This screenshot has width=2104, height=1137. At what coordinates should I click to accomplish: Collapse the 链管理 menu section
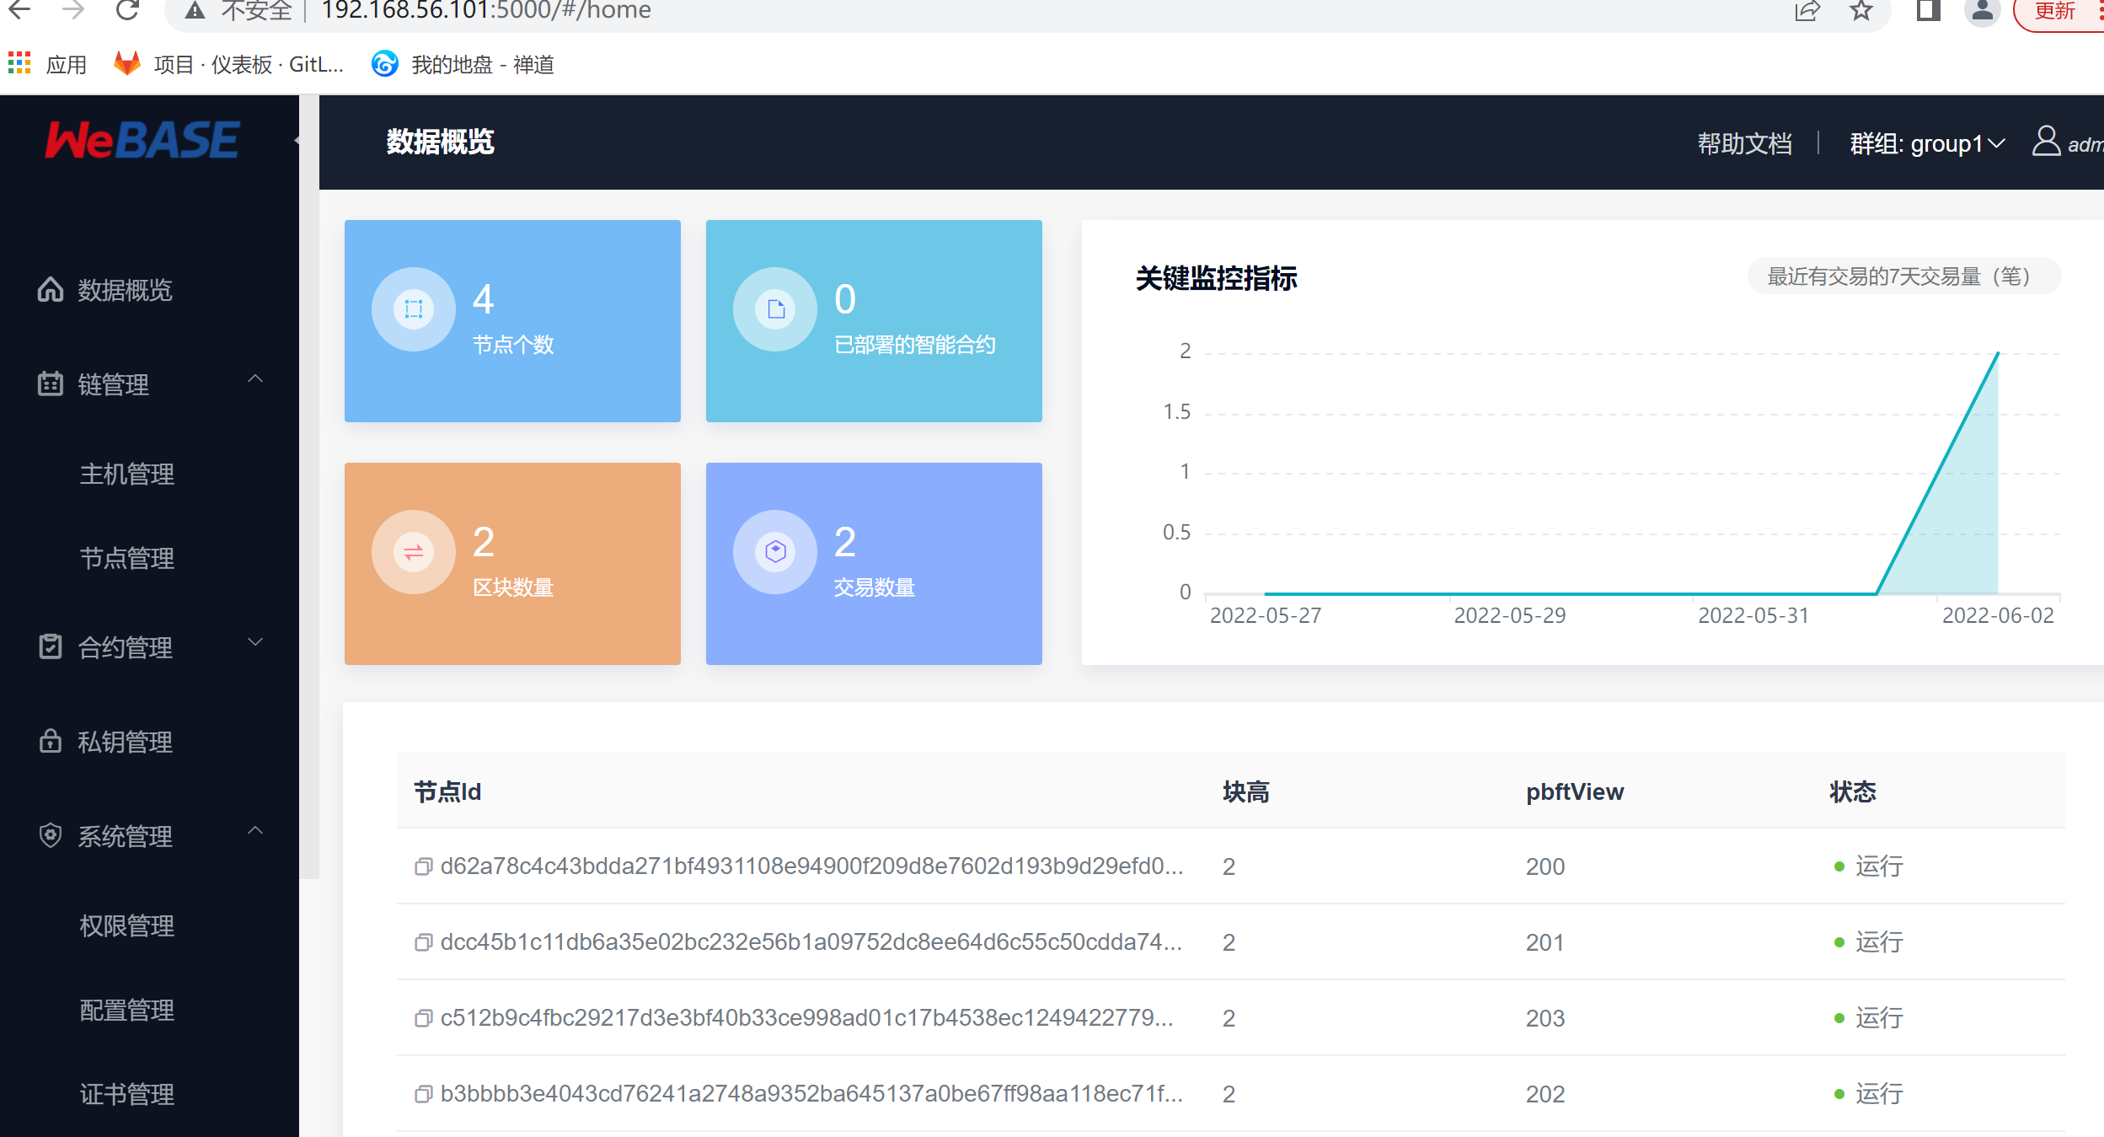point(255,379)
